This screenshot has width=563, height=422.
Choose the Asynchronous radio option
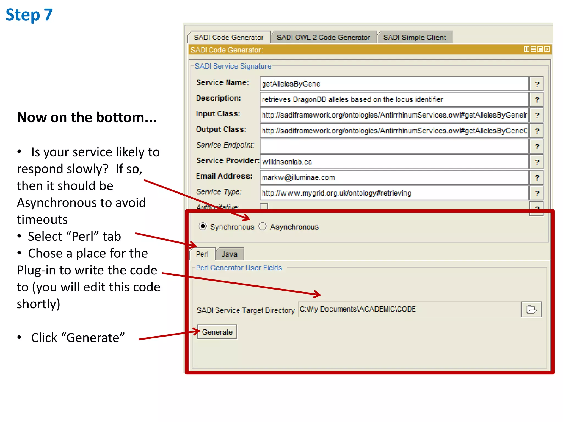[x=263, y=226]
